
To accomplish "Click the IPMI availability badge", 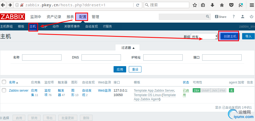I will tap(222, 91).
